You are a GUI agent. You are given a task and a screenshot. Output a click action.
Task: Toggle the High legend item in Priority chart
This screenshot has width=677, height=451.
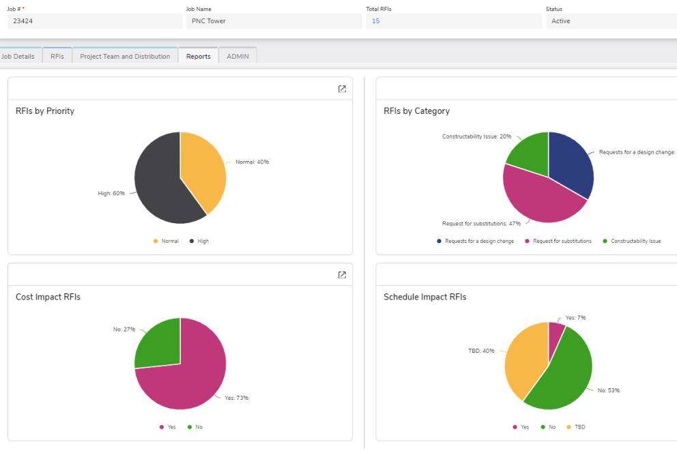click(199, 241)
